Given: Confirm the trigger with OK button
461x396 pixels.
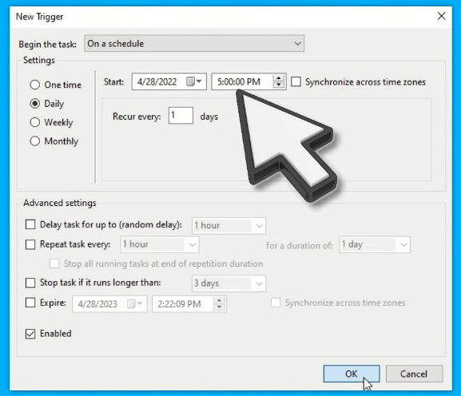Looking at the screenshot, I should click(x=352, y=374).
